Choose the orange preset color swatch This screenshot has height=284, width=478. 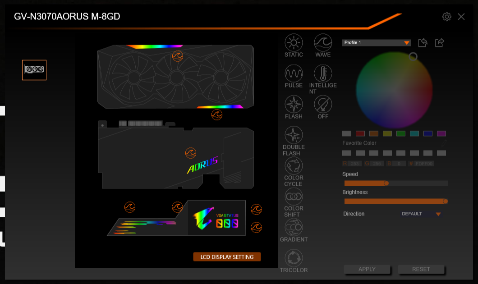pos(374,133)
